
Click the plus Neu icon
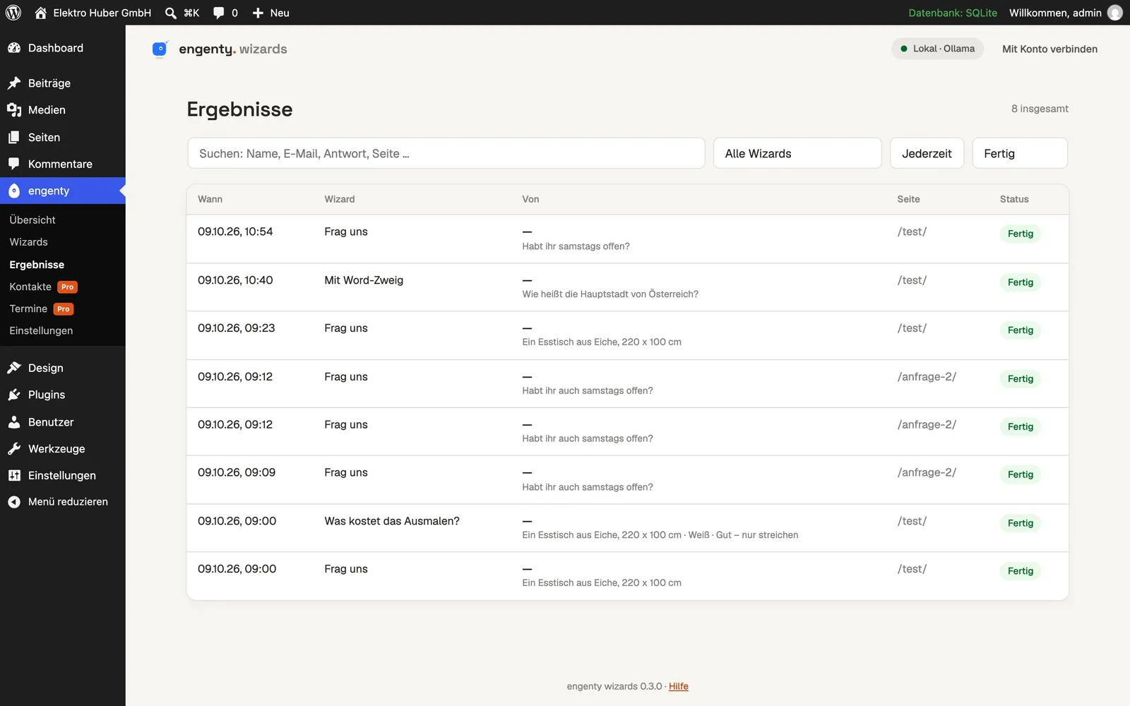(x=258, y=13)
